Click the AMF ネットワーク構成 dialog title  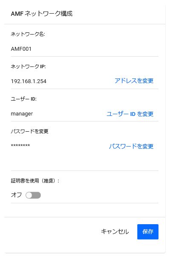42,14
